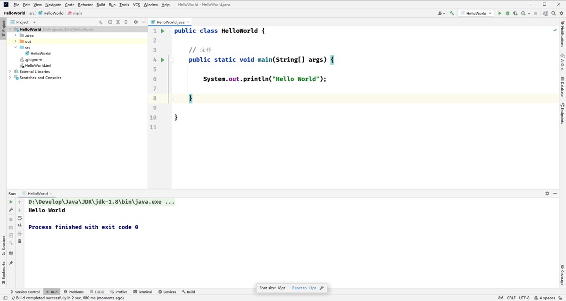
Task: Click Reset to 13pt link
Action: [x=304, y=288]
